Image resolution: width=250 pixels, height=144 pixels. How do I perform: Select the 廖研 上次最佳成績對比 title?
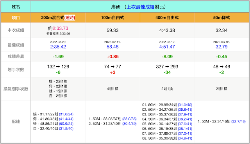coord(138,7)
